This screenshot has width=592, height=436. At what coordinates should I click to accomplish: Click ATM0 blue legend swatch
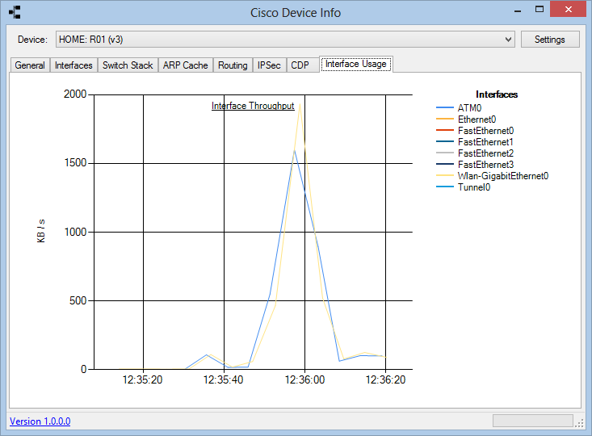[x=445, y=108]
